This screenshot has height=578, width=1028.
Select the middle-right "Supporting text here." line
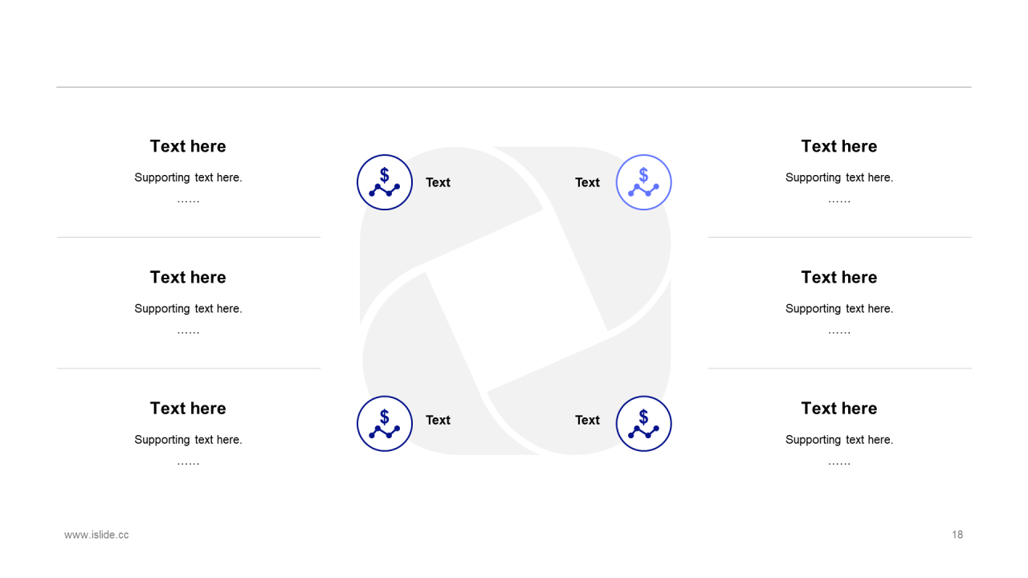click(839, 308)
